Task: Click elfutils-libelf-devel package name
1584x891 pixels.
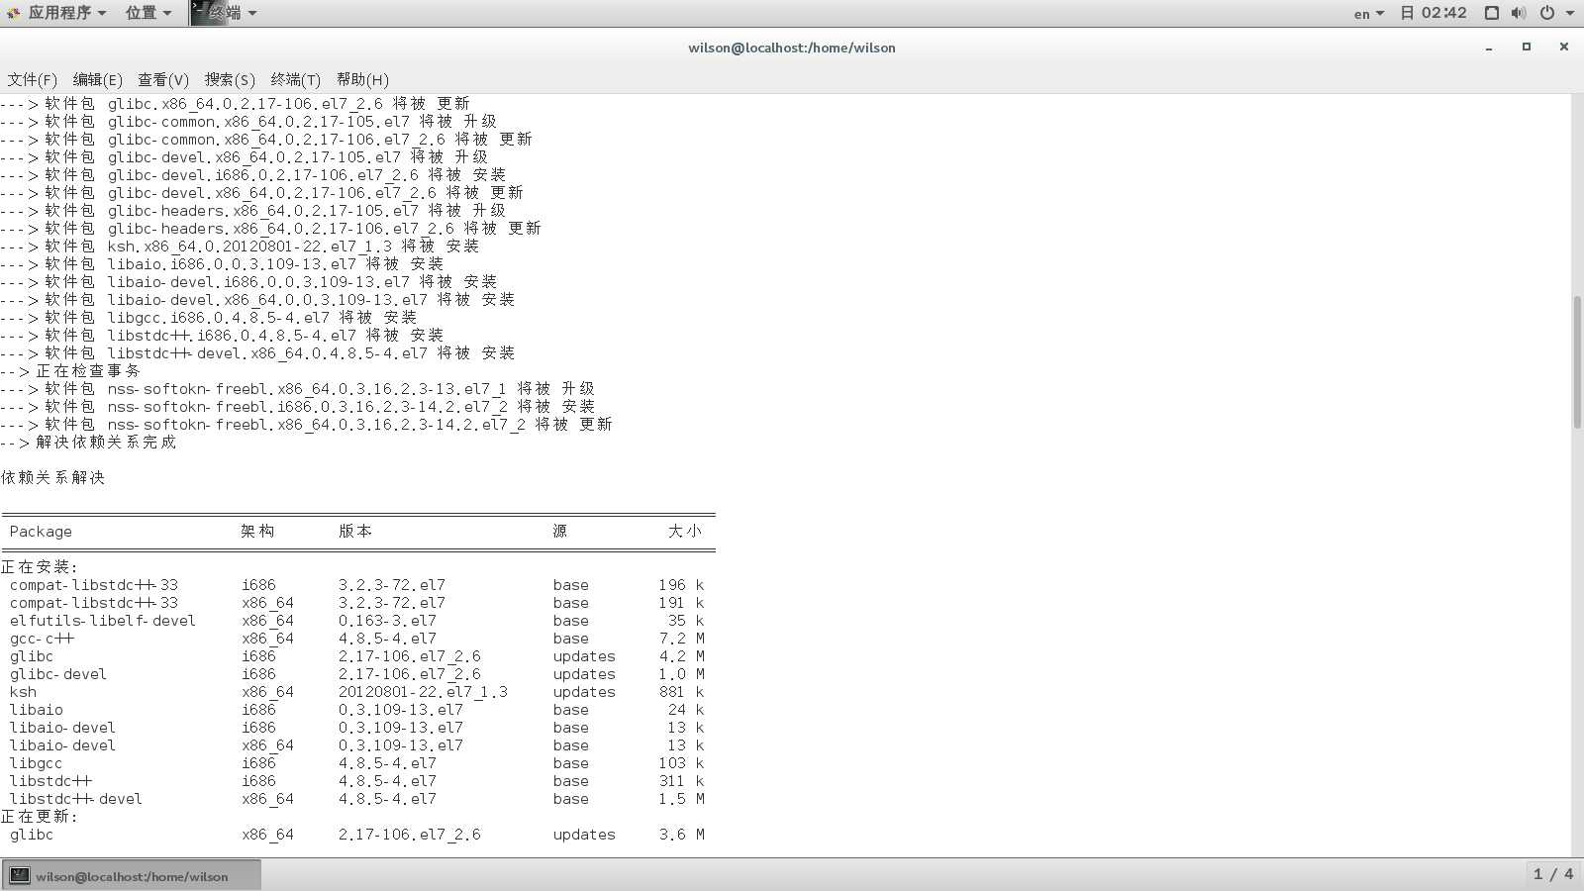Action: [x=103, y=621]
